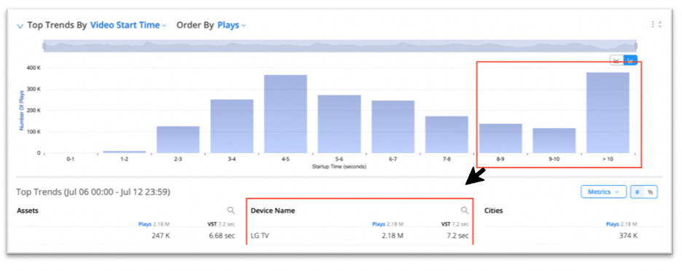Search device names with magnifier icon

pos(465,211)
